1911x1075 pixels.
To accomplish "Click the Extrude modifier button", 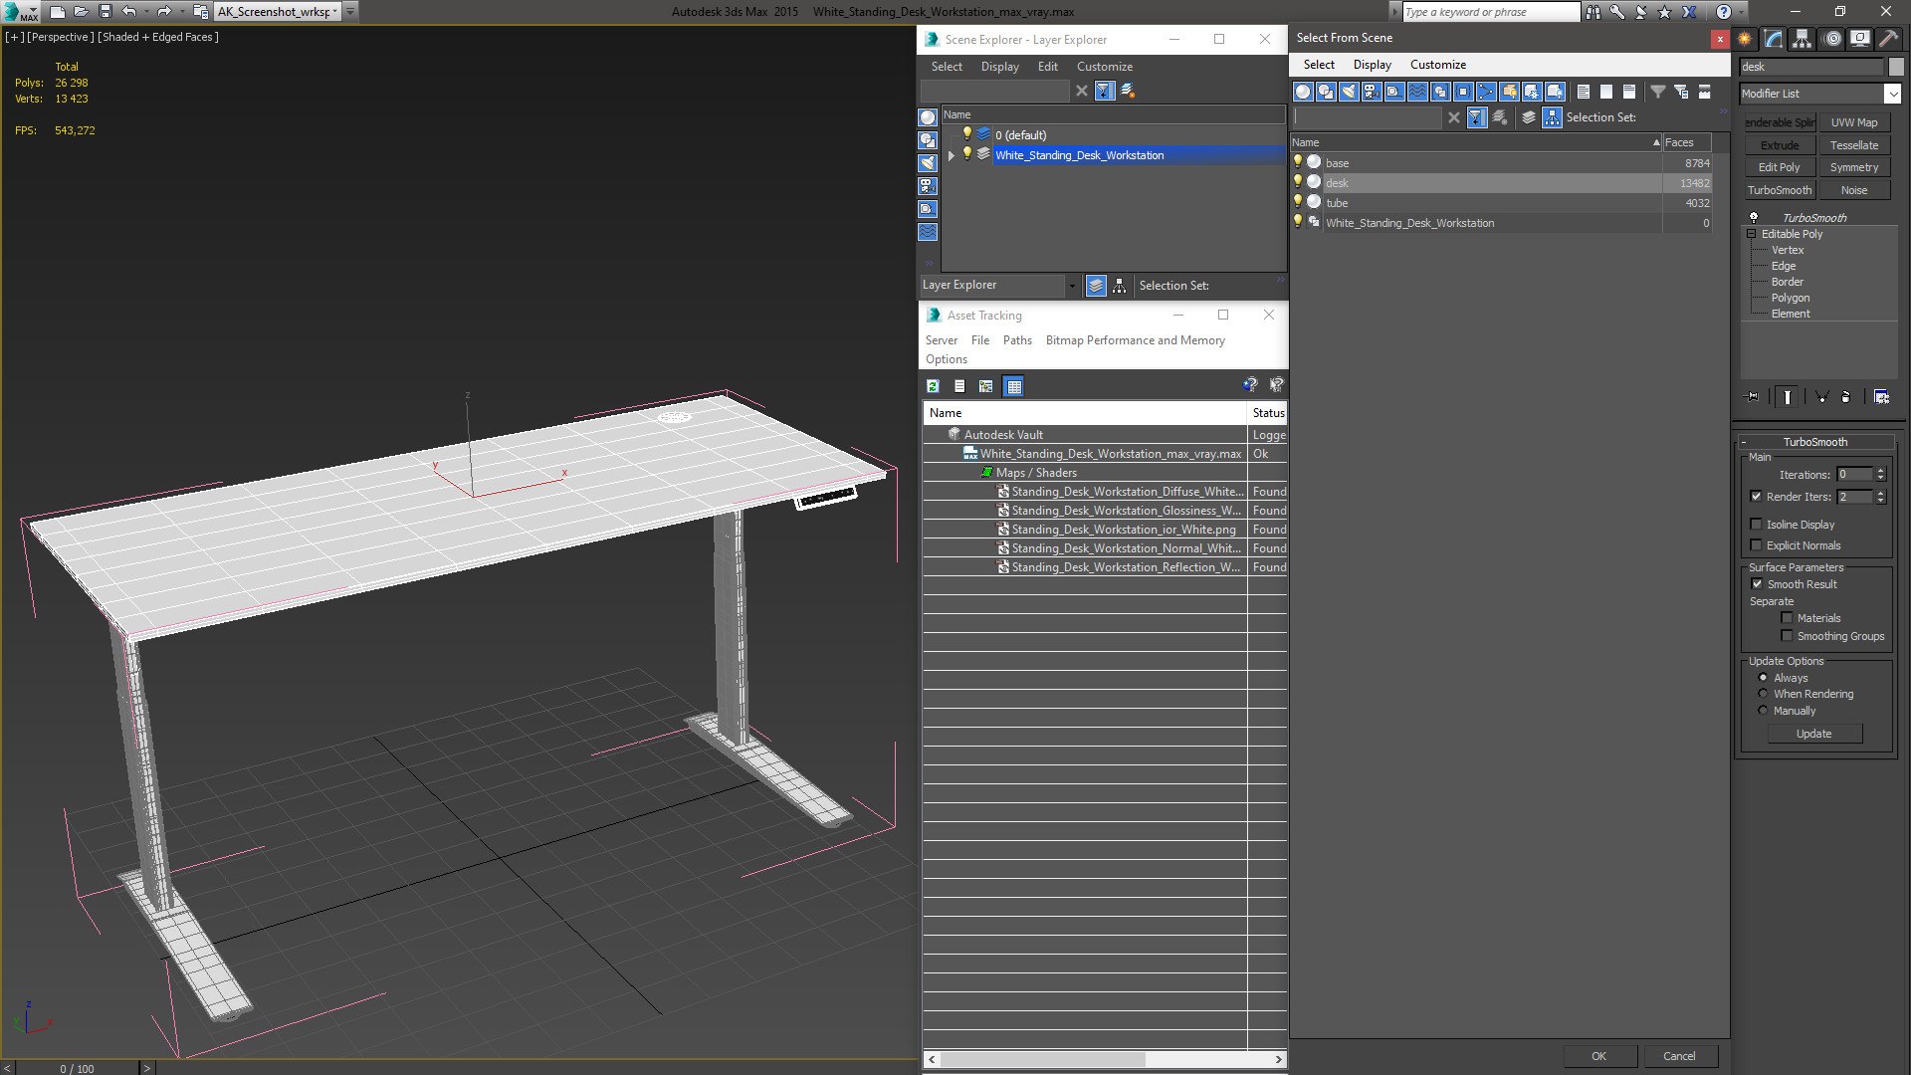I will (x=1780, y=144).
